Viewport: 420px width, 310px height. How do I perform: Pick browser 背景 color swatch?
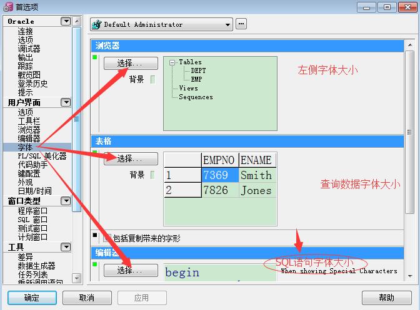pos(152,79)
